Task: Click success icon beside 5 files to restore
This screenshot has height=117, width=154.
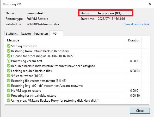Action: pos(9,76)
